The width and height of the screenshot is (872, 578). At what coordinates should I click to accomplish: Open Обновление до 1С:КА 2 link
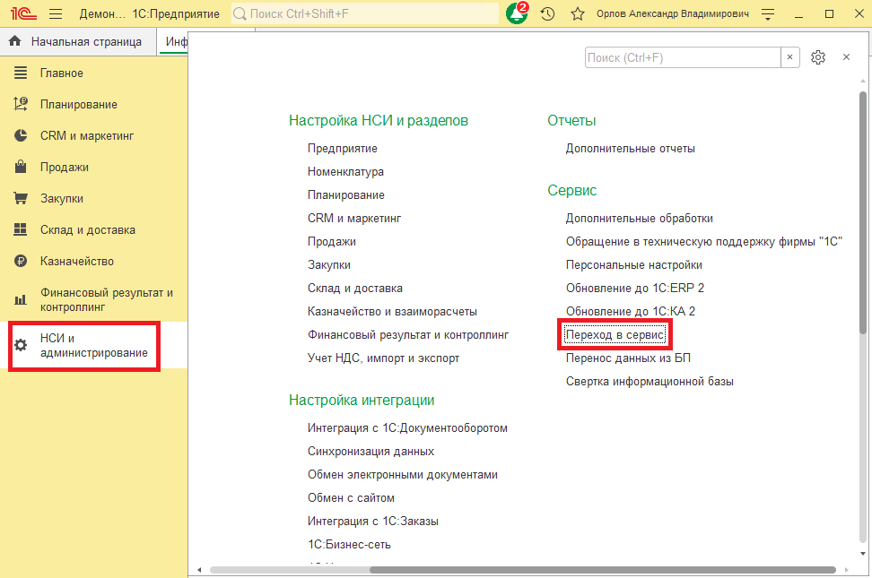coord(631,312)
